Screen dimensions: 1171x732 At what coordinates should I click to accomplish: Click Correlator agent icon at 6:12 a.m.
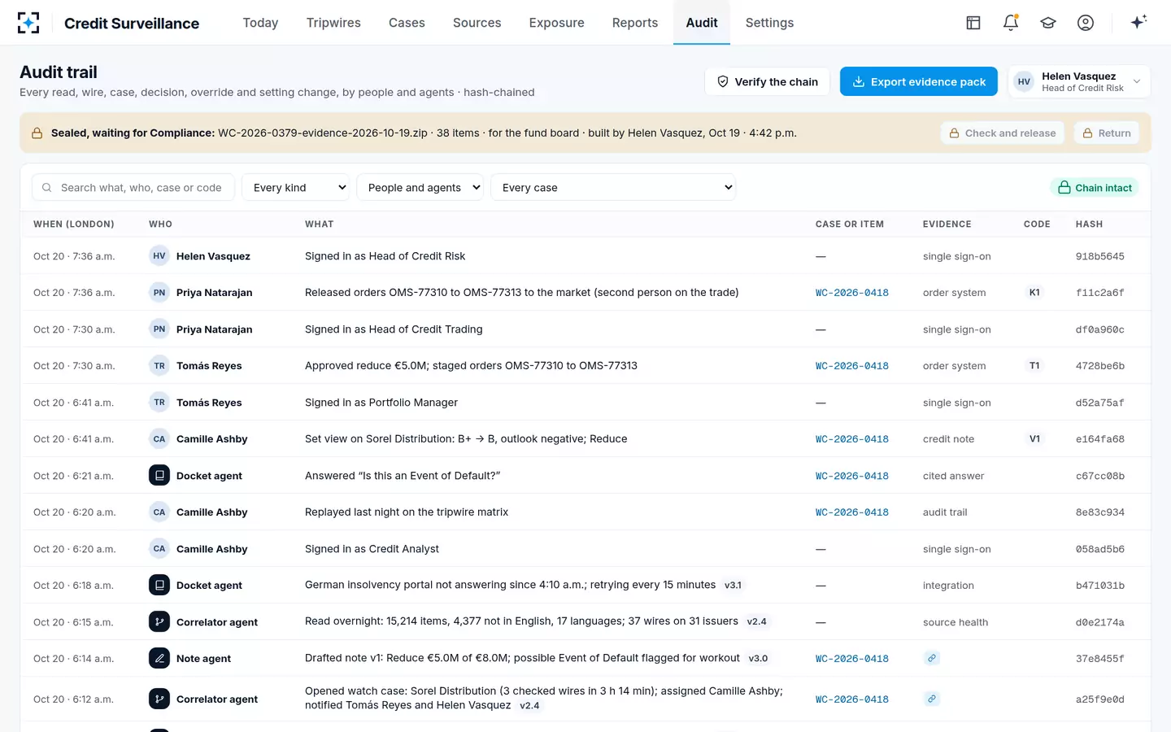pyautogui.click(x=159, y=699)
